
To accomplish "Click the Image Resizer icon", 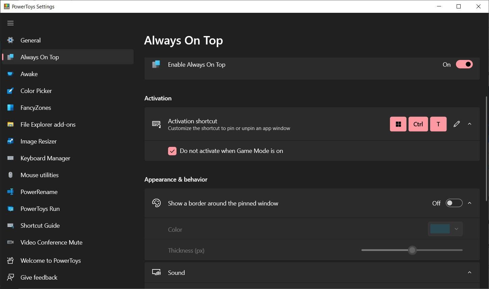I will (x=10, y=141).
